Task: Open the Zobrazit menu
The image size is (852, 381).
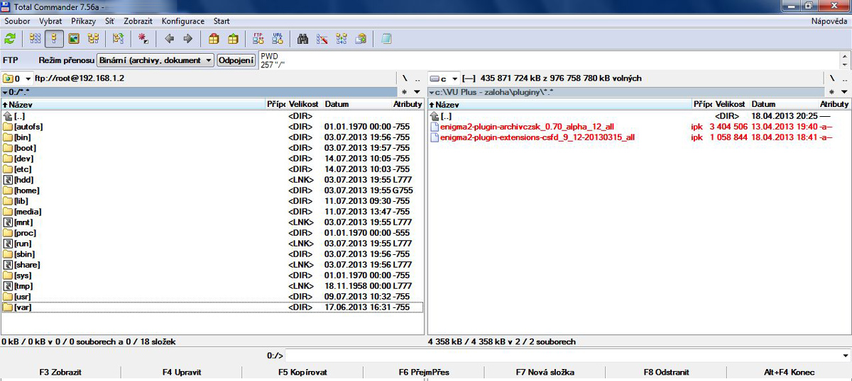Action: pyautogui.click(x=138, y=21)
